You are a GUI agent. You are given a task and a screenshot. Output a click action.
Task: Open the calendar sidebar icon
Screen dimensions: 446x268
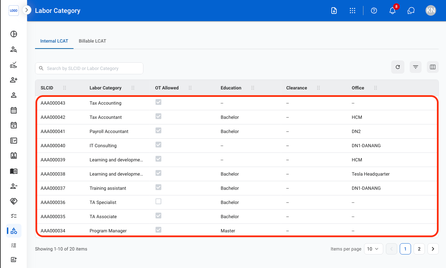click(14, 110)
